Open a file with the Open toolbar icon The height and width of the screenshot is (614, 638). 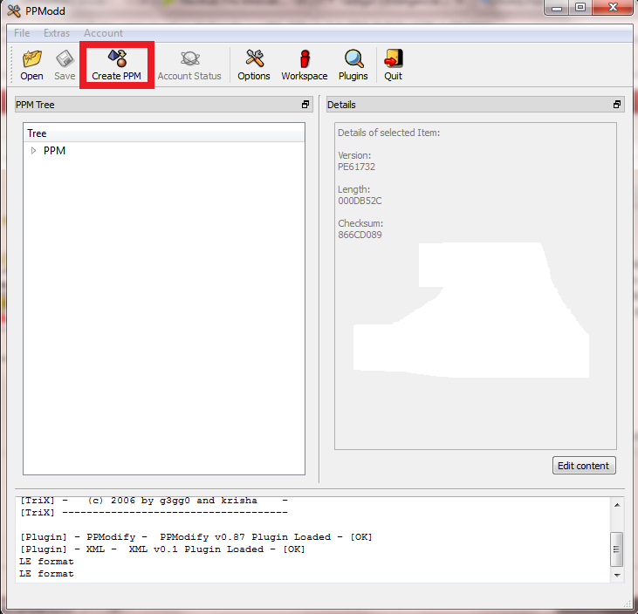[x=31, y=65]
